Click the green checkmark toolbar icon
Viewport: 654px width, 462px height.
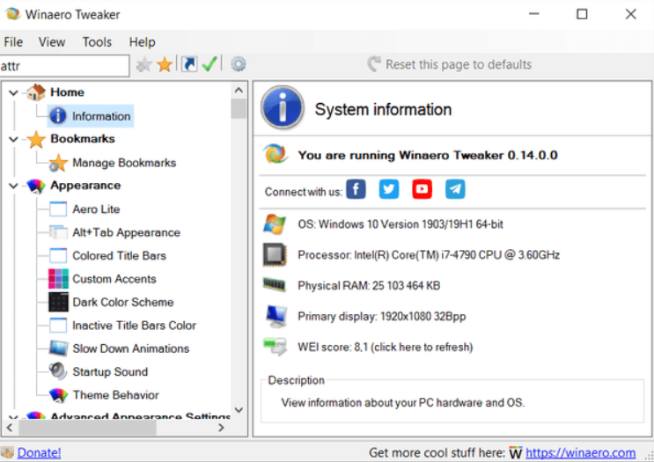click(209, 63)
